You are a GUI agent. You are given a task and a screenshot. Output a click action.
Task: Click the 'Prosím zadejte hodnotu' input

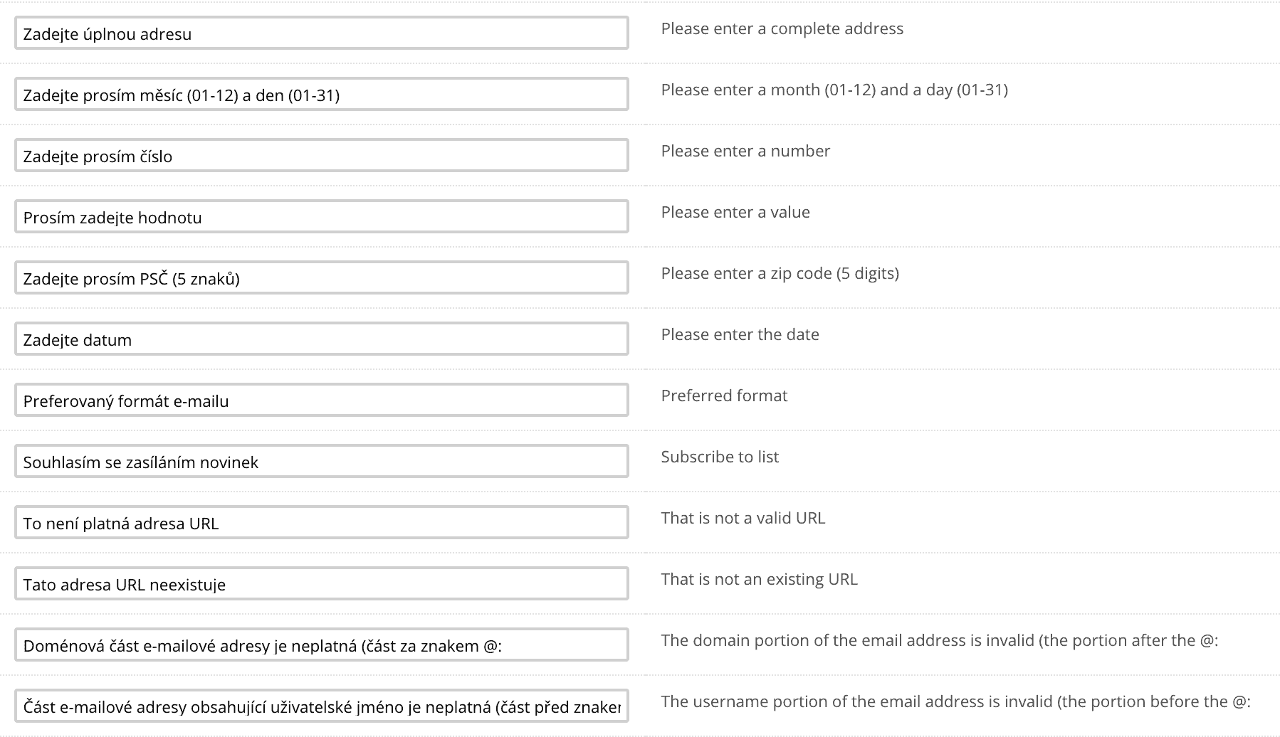click(x=321, y=217)
